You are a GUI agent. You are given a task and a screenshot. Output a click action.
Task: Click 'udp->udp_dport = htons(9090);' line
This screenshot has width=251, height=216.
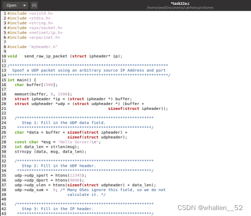(49, 180)
